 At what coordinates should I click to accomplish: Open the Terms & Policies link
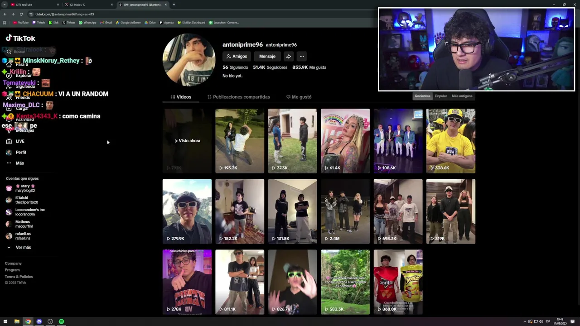tap(19, 277)
